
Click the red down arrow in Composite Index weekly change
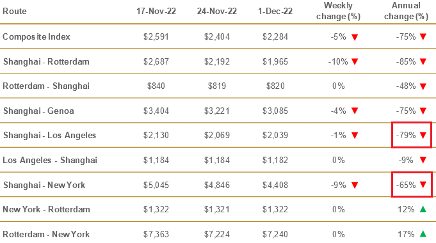[355, 37]
